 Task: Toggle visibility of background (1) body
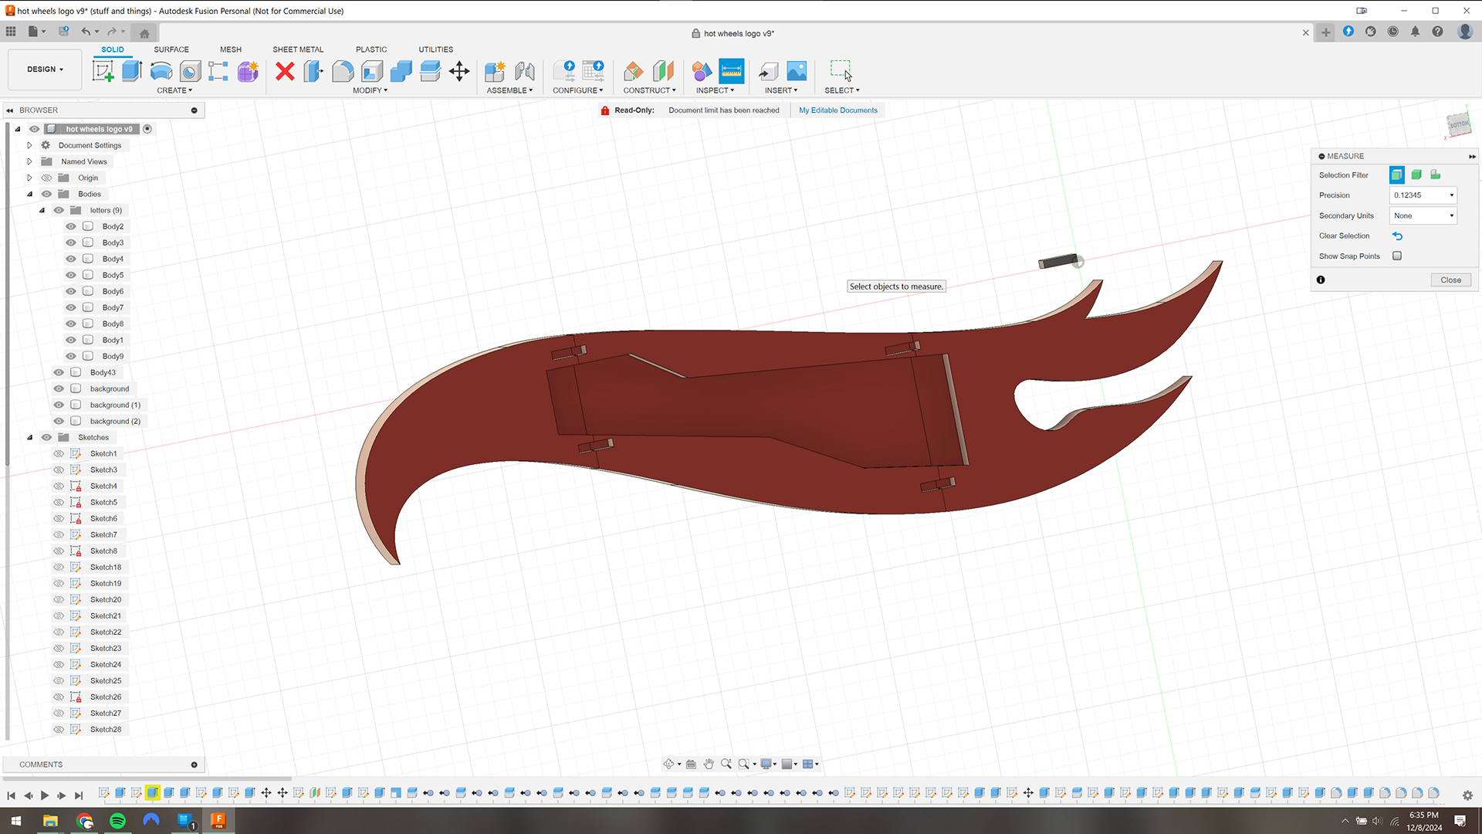59,405
